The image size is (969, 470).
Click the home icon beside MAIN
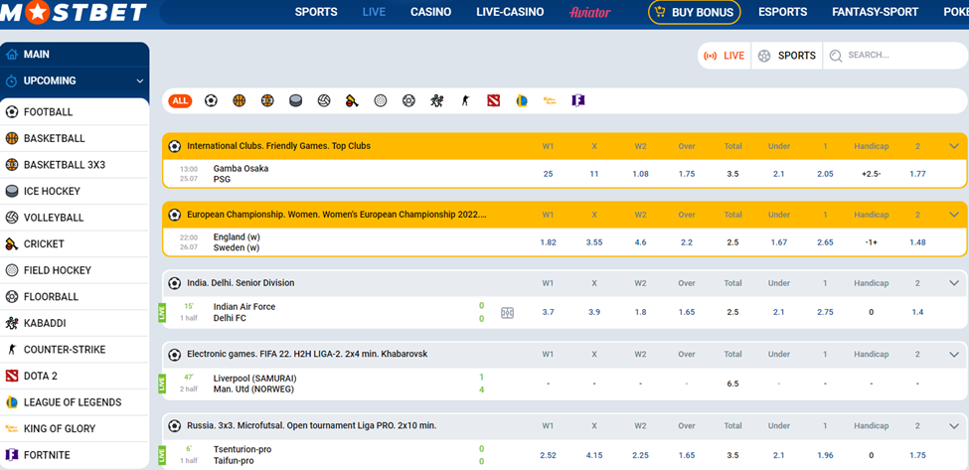click(12, 55)
